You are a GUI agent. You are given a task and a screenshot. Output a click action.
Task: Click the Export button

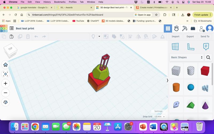190,36
